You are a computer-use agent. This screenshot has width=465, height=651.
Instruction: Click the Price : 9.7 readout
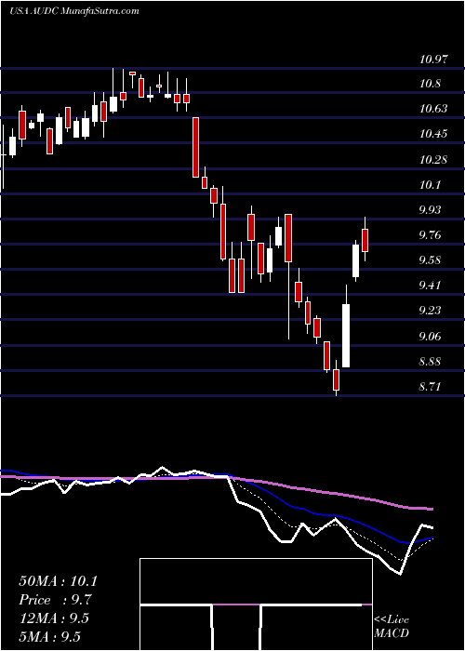(x=55, y=600)
